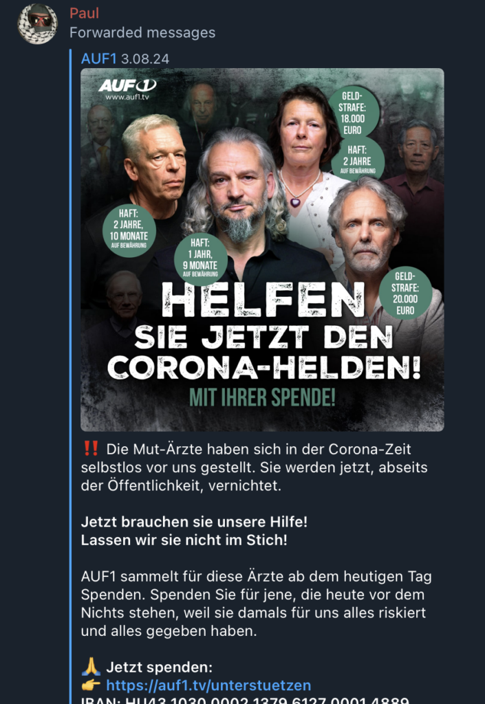The image size is (485, 704).
Task: Click the Forwarded messages label
Action: [x=142, y=33]
